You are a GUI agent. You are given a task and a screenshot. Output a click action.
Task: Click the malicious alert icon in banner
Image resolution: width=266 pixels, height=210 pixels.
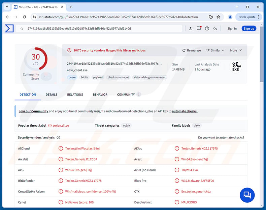[x=69, y=50]
